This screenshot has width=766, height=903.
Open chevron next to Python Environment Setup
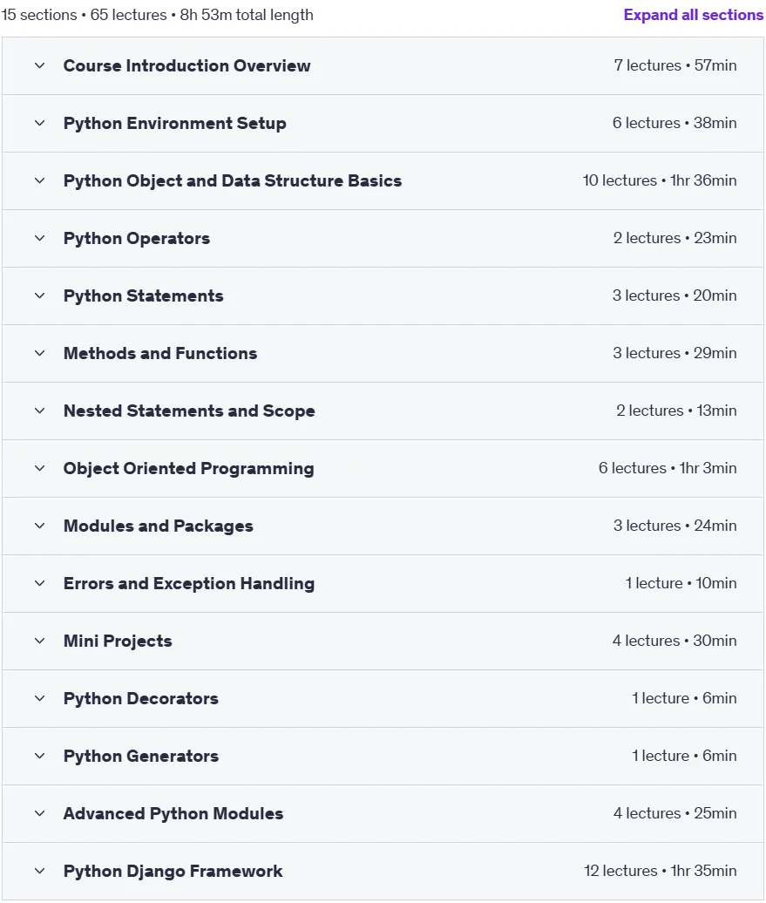click(40, 123)
